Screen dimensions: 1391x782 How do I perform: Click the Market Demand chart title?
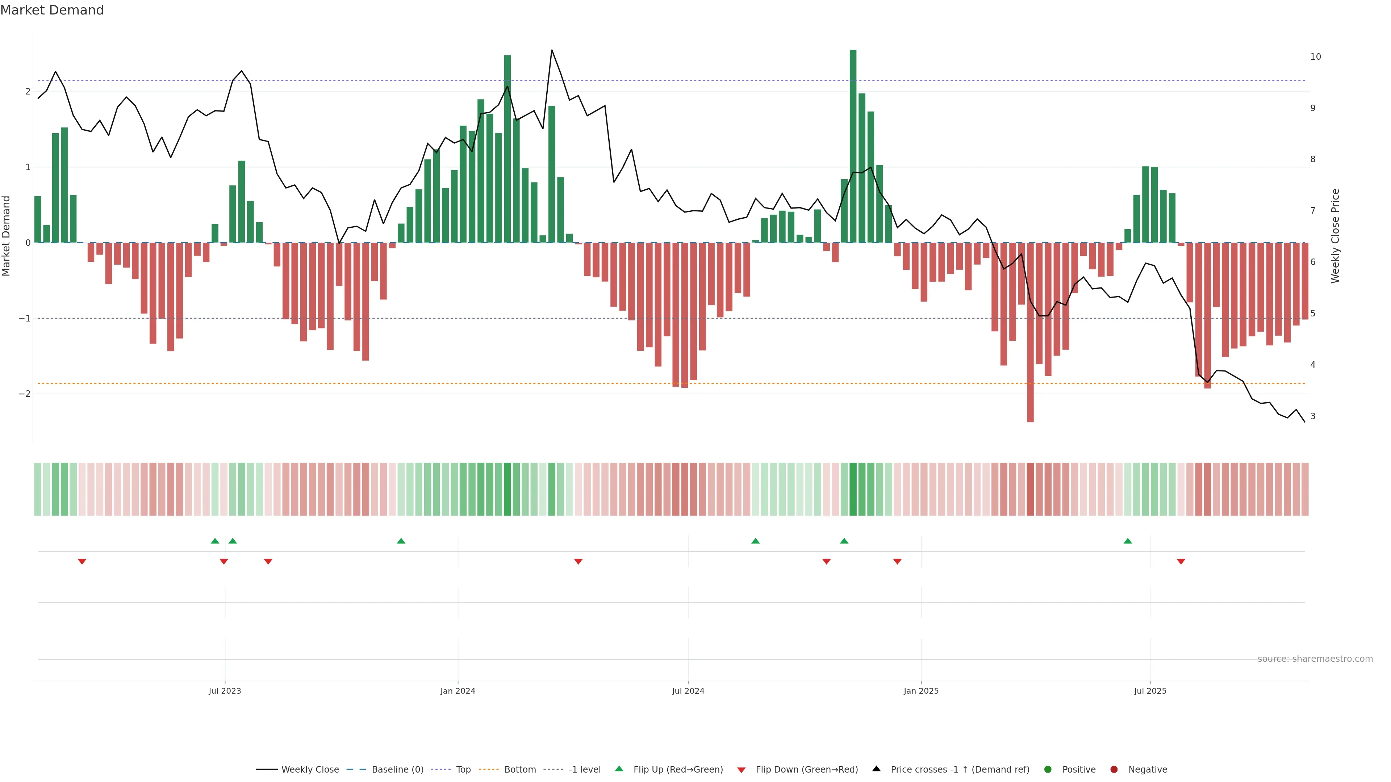(52, 10)
